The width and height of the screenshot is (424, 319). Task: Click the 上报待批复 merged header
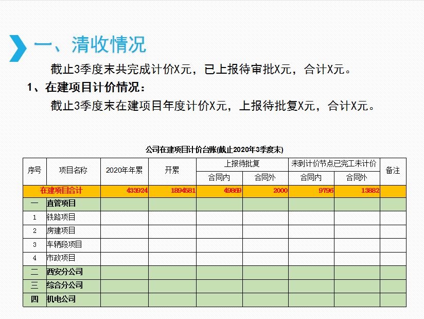click(242, 164)
